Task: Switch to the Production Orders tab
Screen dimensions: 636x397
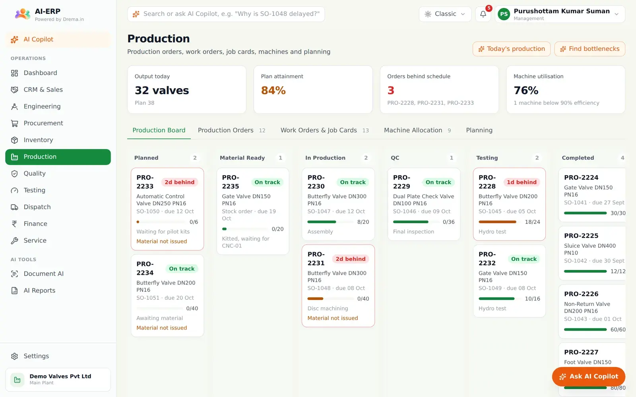Action: (231, 130)
